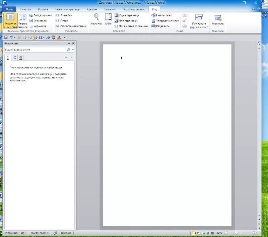The image size is (268, 237).
Task: Select Print Layout view in the status bar
Action: point(194,233)
